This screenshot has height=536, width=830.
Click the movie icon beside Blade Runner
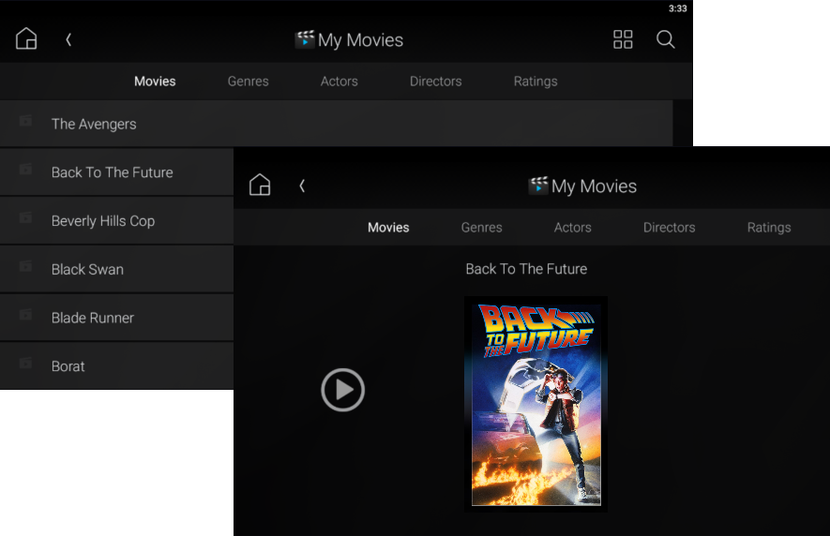pyautogui.click(x=25, y=315)
